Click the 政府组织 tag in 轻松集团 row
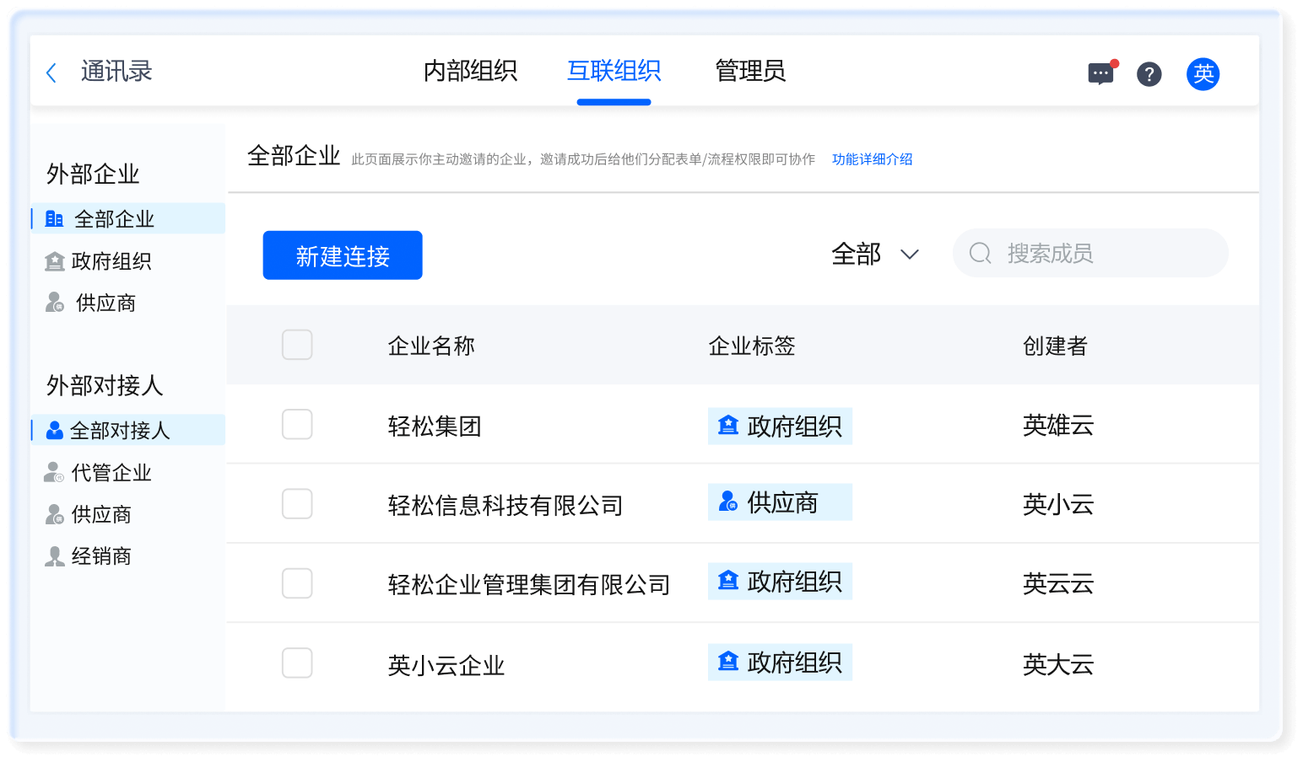 tap(780, 427)
